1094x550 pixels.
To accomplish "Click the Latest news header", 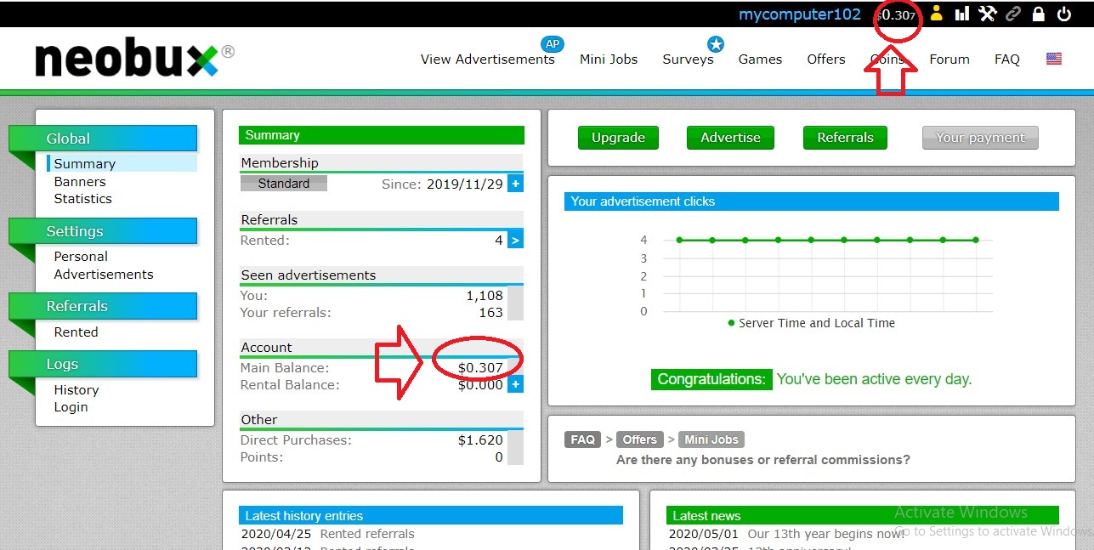I will [863, 515].
